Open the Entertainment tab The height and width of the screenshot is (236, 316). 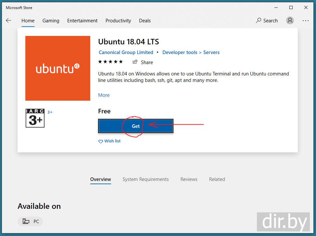tap(82, 20)
